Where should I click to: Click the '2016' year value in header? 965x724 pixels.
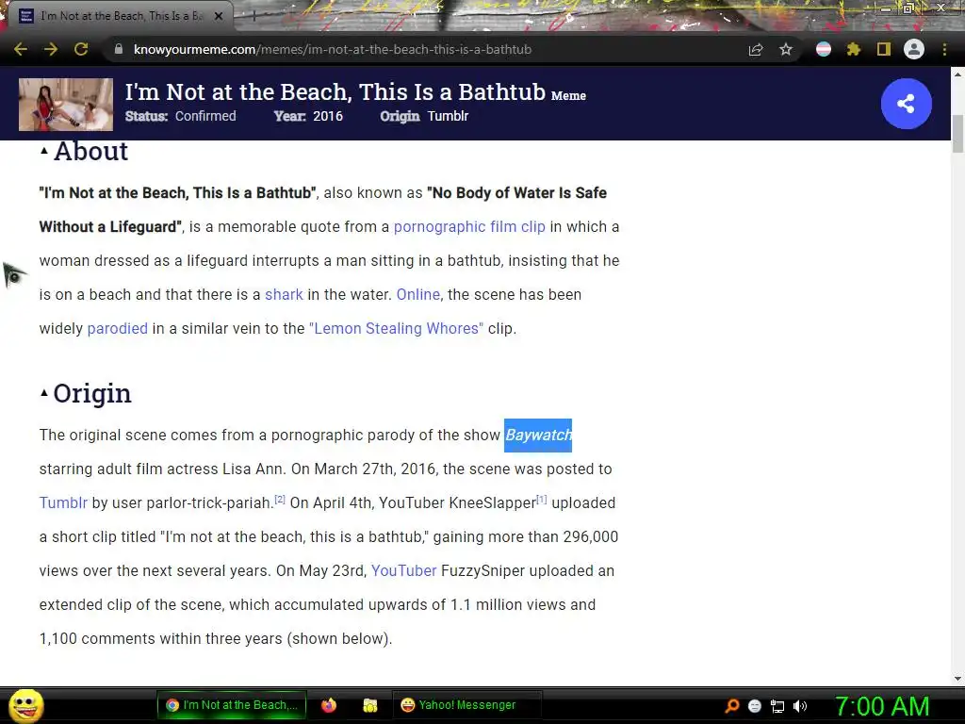[x=328, y=116]
